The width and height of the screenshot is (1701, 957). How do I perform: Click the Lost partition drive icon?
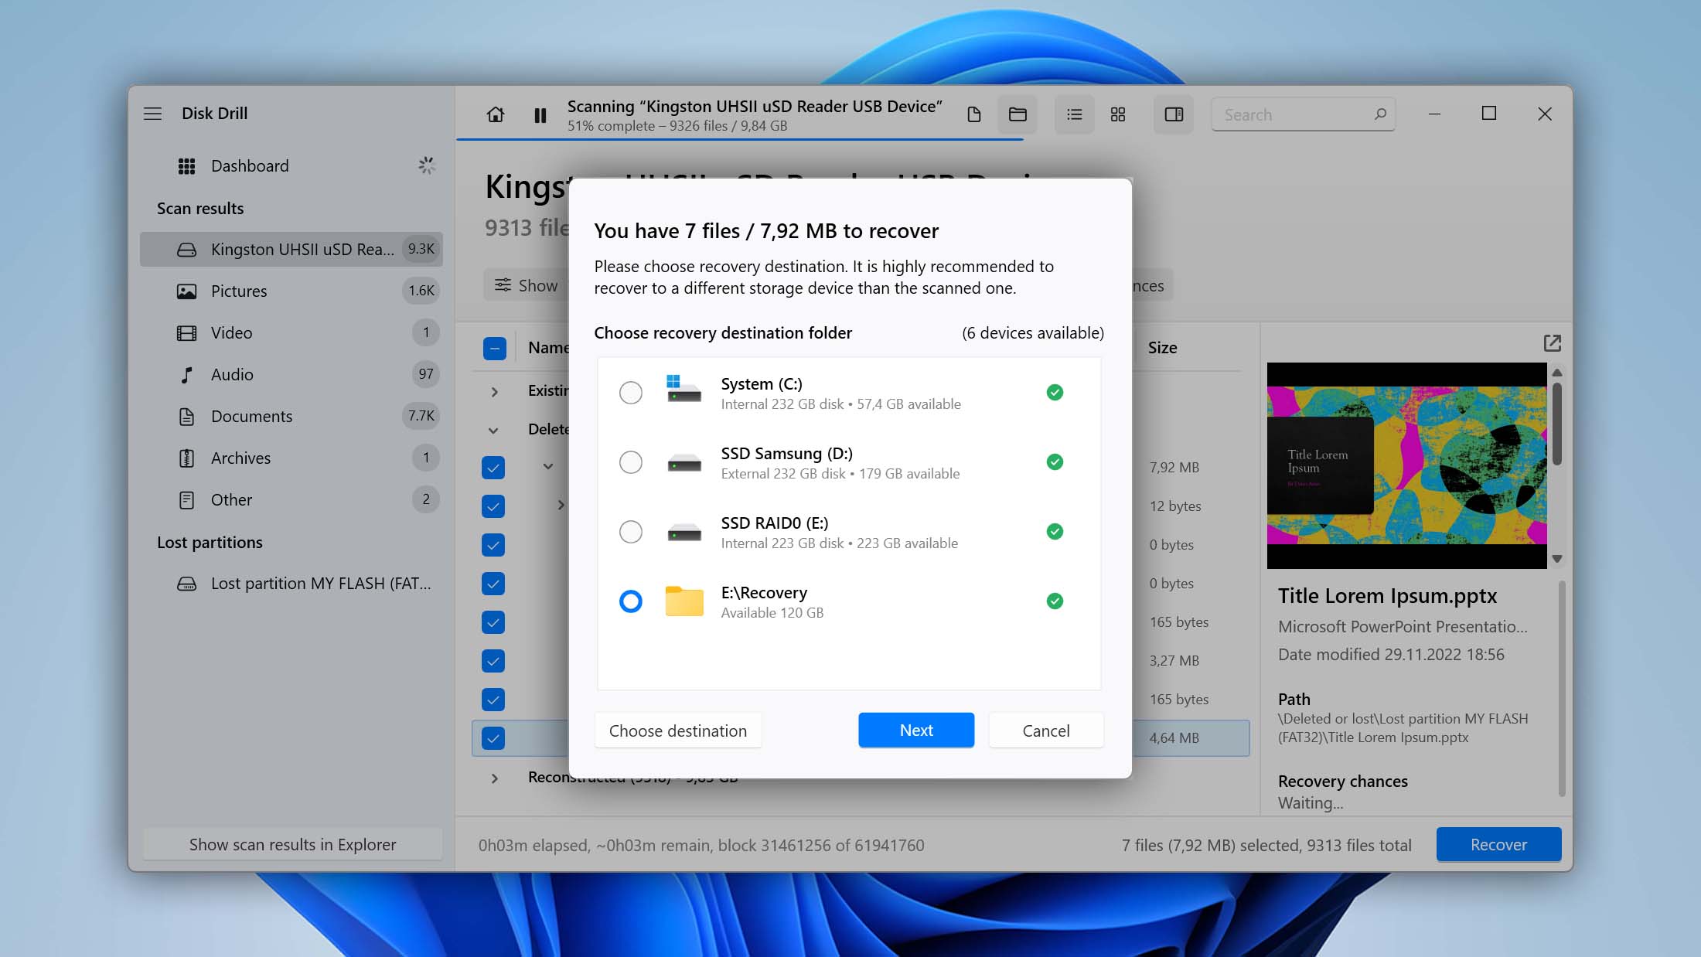click(x=186, y=584)
